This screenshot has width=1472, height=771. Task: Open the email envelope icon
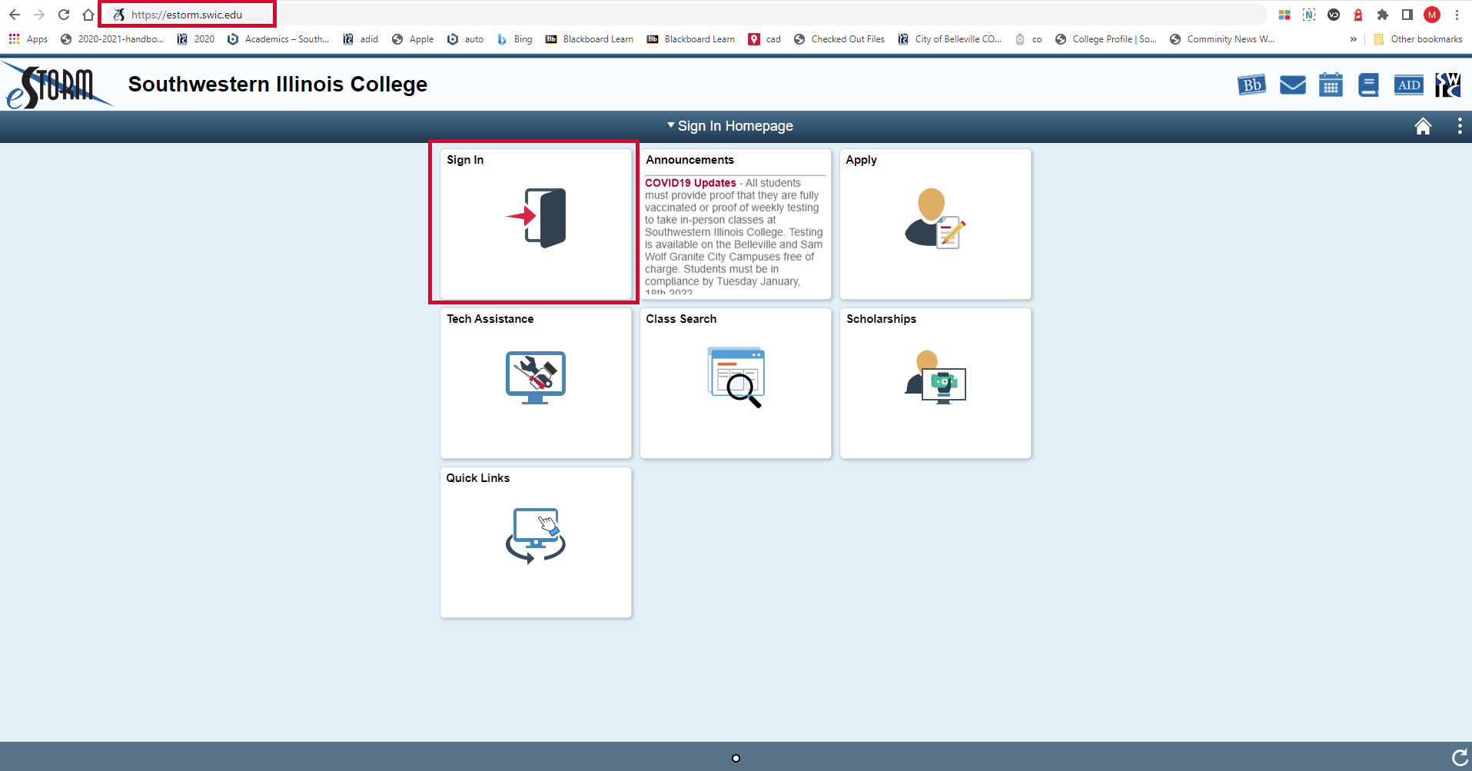1292,85
